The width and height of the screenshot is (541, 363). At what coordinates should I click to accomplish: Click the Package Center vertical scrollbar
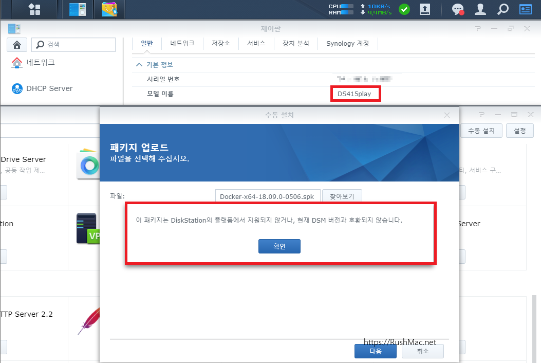point(534,328)
